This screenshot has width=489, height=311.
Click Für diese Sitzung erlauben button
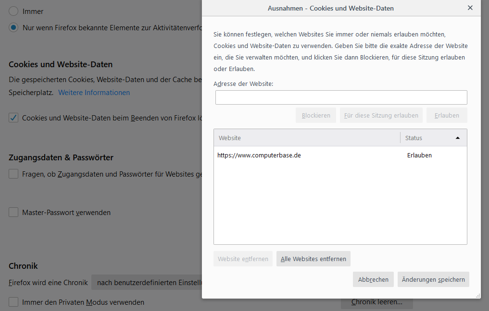(381, 116)
